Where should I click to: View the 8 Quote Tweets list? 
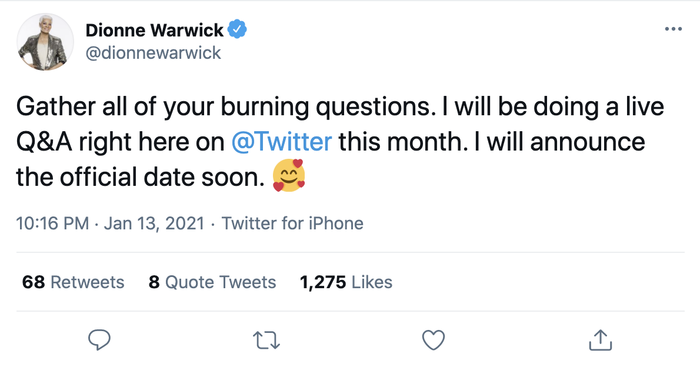[212, 282]
